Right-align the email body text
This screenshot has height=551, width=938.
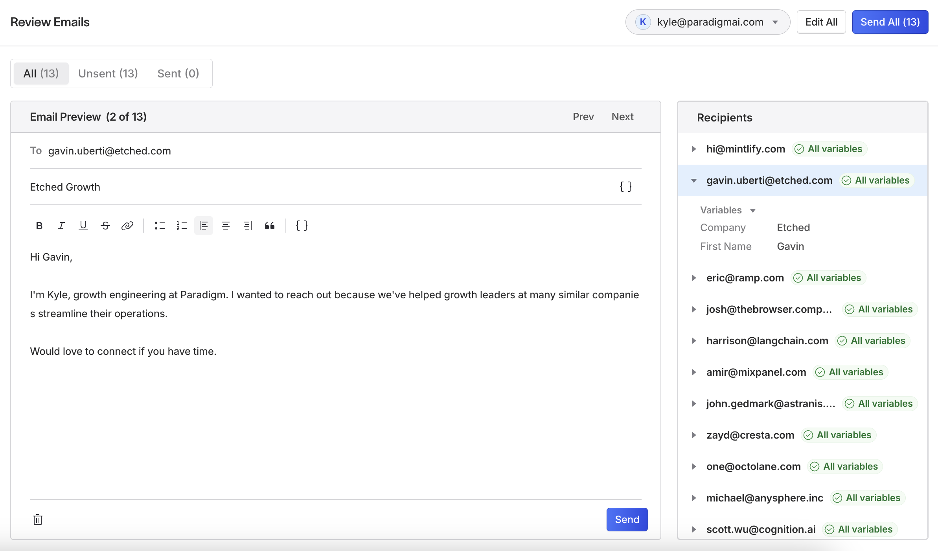[247, 226]
